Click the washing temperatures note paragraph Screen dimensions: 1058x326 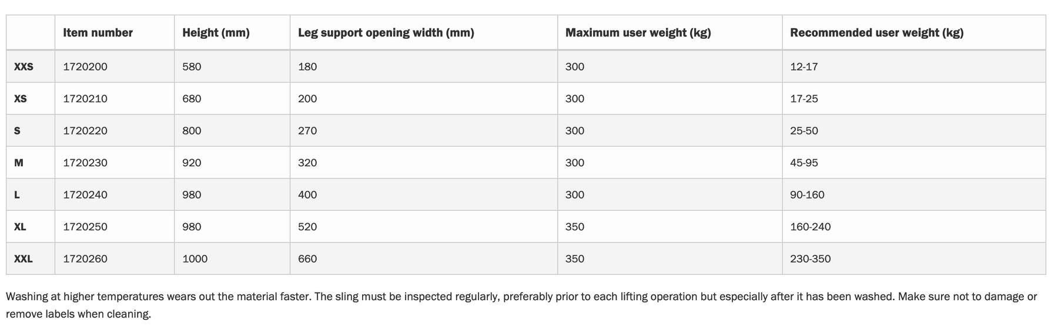521,305
